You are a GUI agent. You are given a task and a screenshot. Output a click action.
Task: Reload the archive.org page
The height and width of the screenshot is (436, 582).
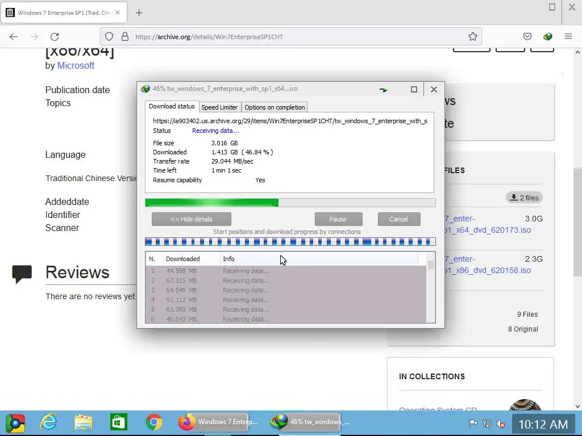tap(55, 37)
